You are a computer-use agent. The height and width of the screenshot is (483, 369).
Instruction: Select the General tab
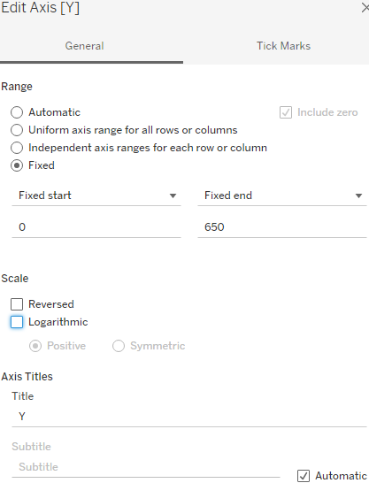point(84,46)
